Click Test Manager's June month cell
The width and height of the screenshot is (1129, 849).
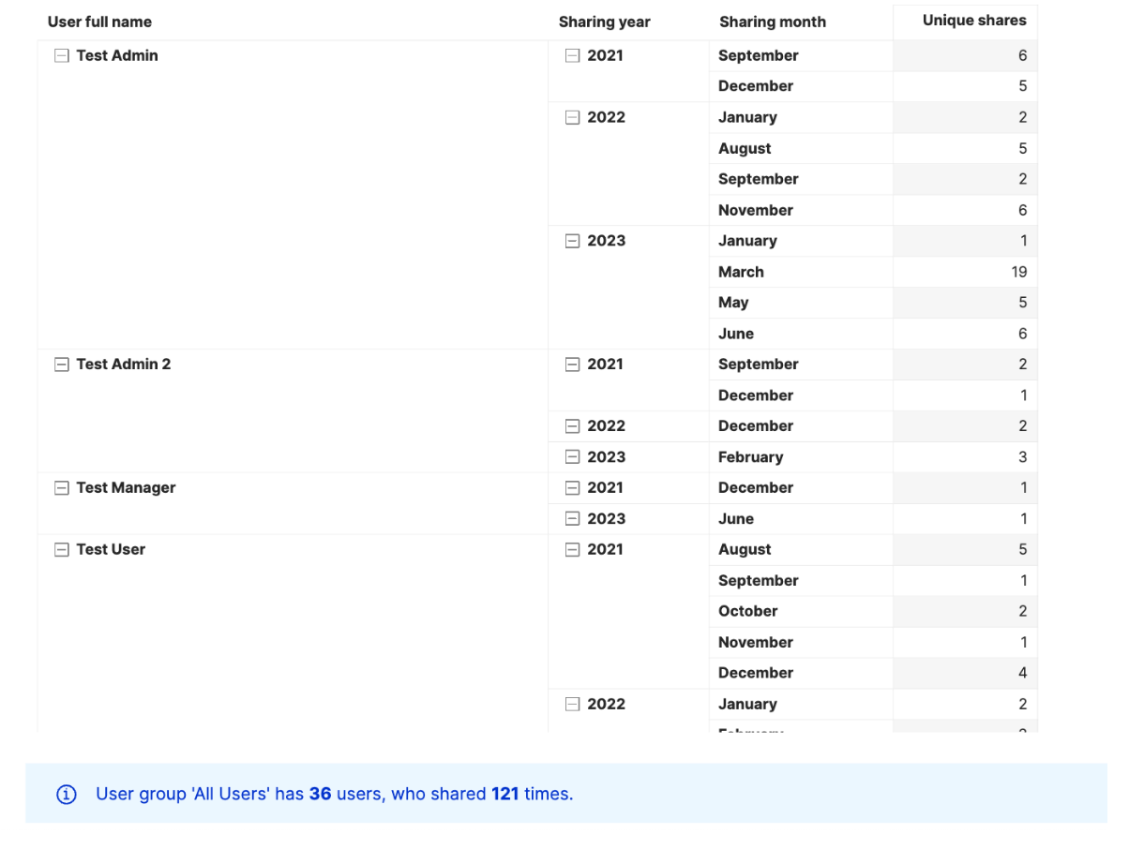801,519
